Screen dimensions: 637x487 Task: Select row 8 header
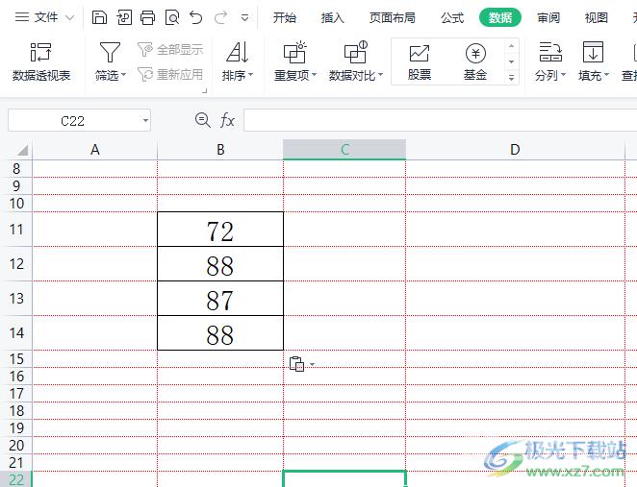point(16,169)
